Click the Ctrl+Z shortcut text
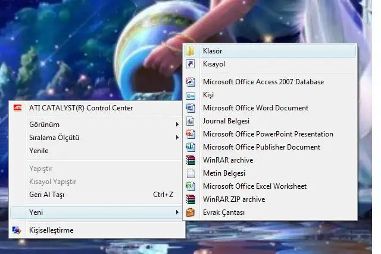The image size is (381, 254). point(163,195)
